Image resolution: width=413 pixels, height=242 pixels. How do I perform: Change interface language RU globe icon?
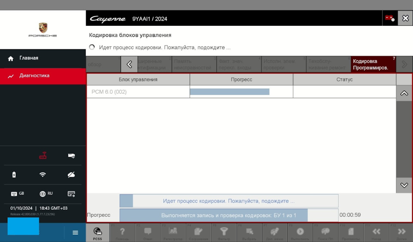pos(46,194)
